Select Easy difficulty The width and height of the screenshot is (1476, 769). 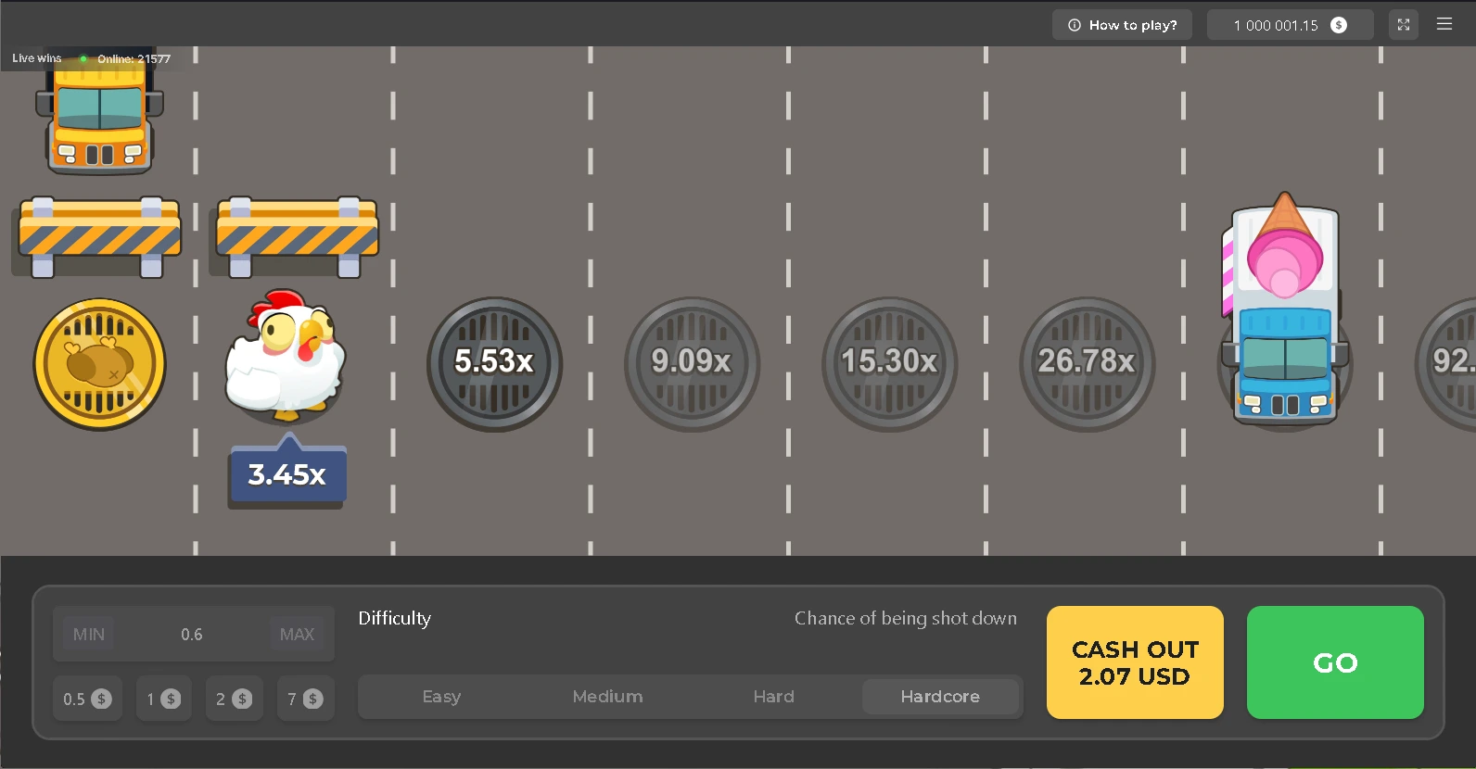click(441, 697)
